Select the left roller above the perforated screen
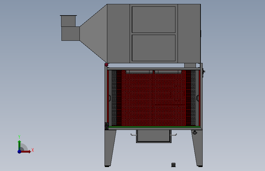 pos(139,72)
